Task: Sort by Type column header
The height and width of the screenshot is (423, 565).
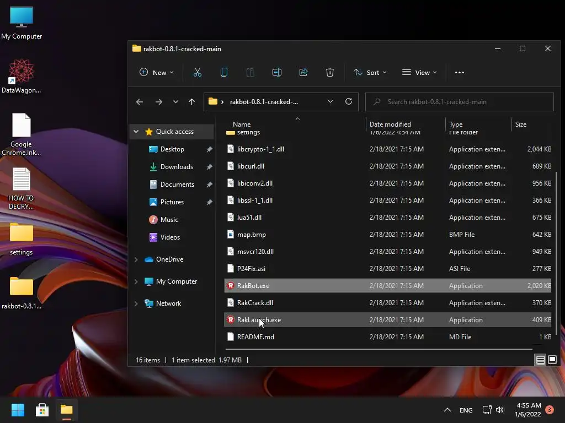Action: point(456,124)
